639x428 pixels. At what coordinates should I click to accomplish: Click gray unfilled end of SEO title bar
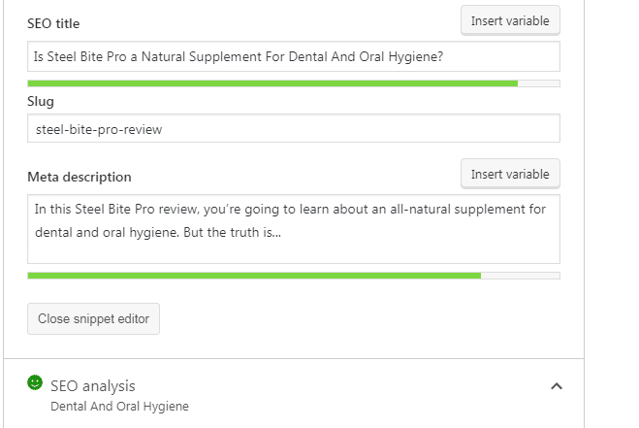click(539, 83)
